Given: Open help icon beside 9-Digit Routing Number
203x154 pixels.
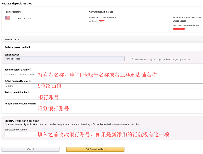Looking at the screenshot, I should click(x=30, y=81).
